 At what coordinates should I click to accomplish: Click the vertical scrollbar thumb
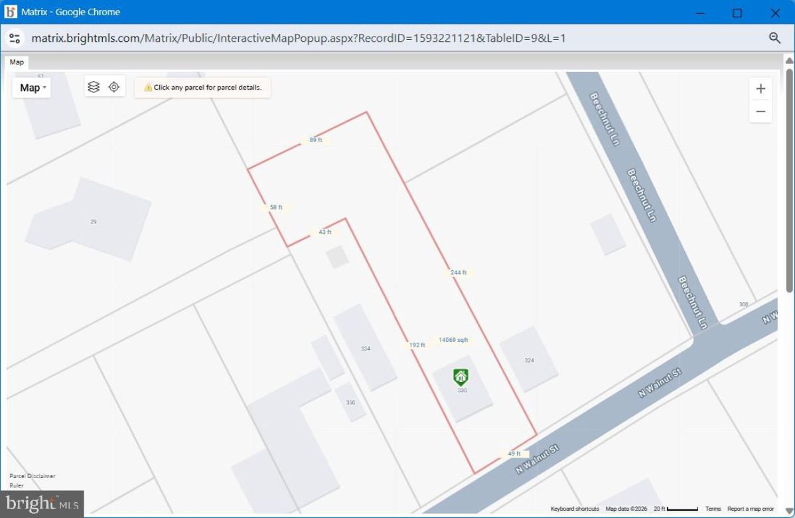click(x=790, y=180)
